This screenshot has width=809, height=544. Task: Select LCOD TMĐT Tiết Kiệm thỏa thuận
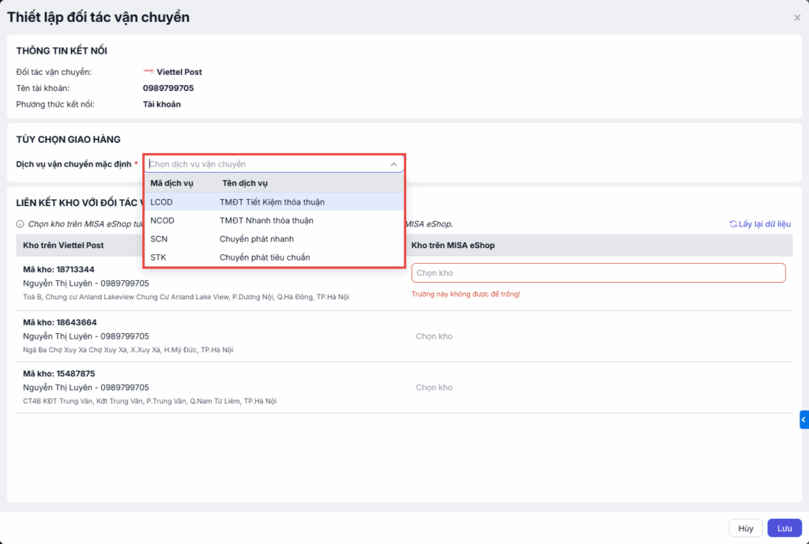(273, 202)
